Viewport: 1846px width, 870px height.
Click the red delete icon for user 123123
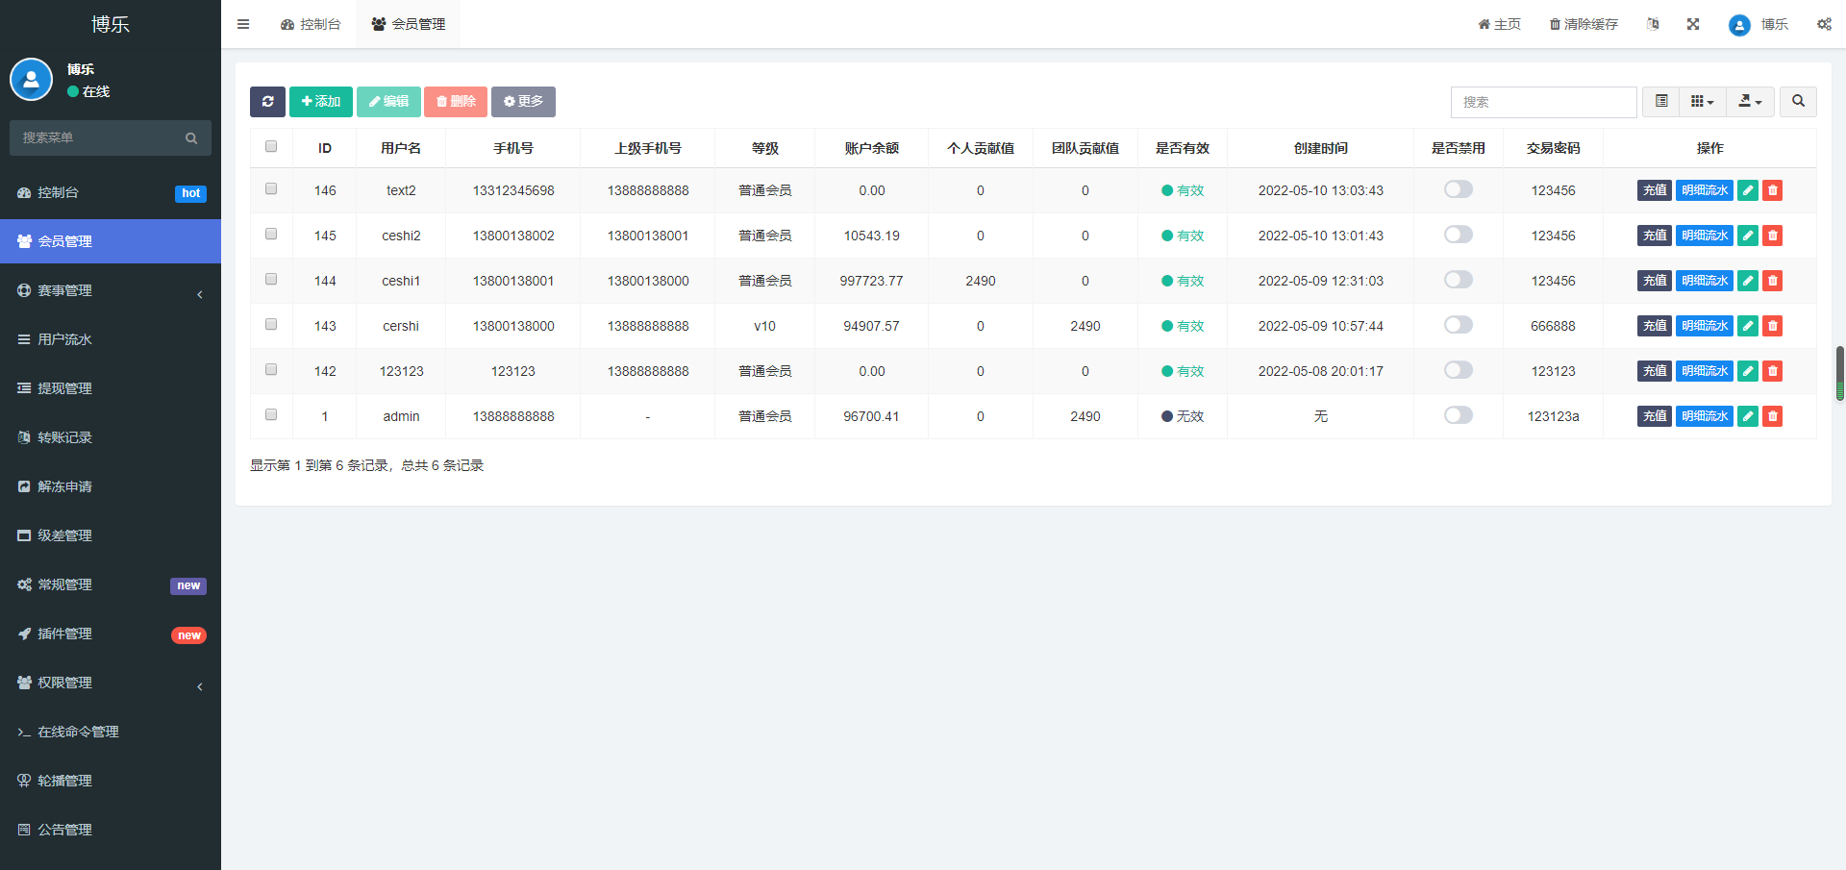click(1773, 371)
